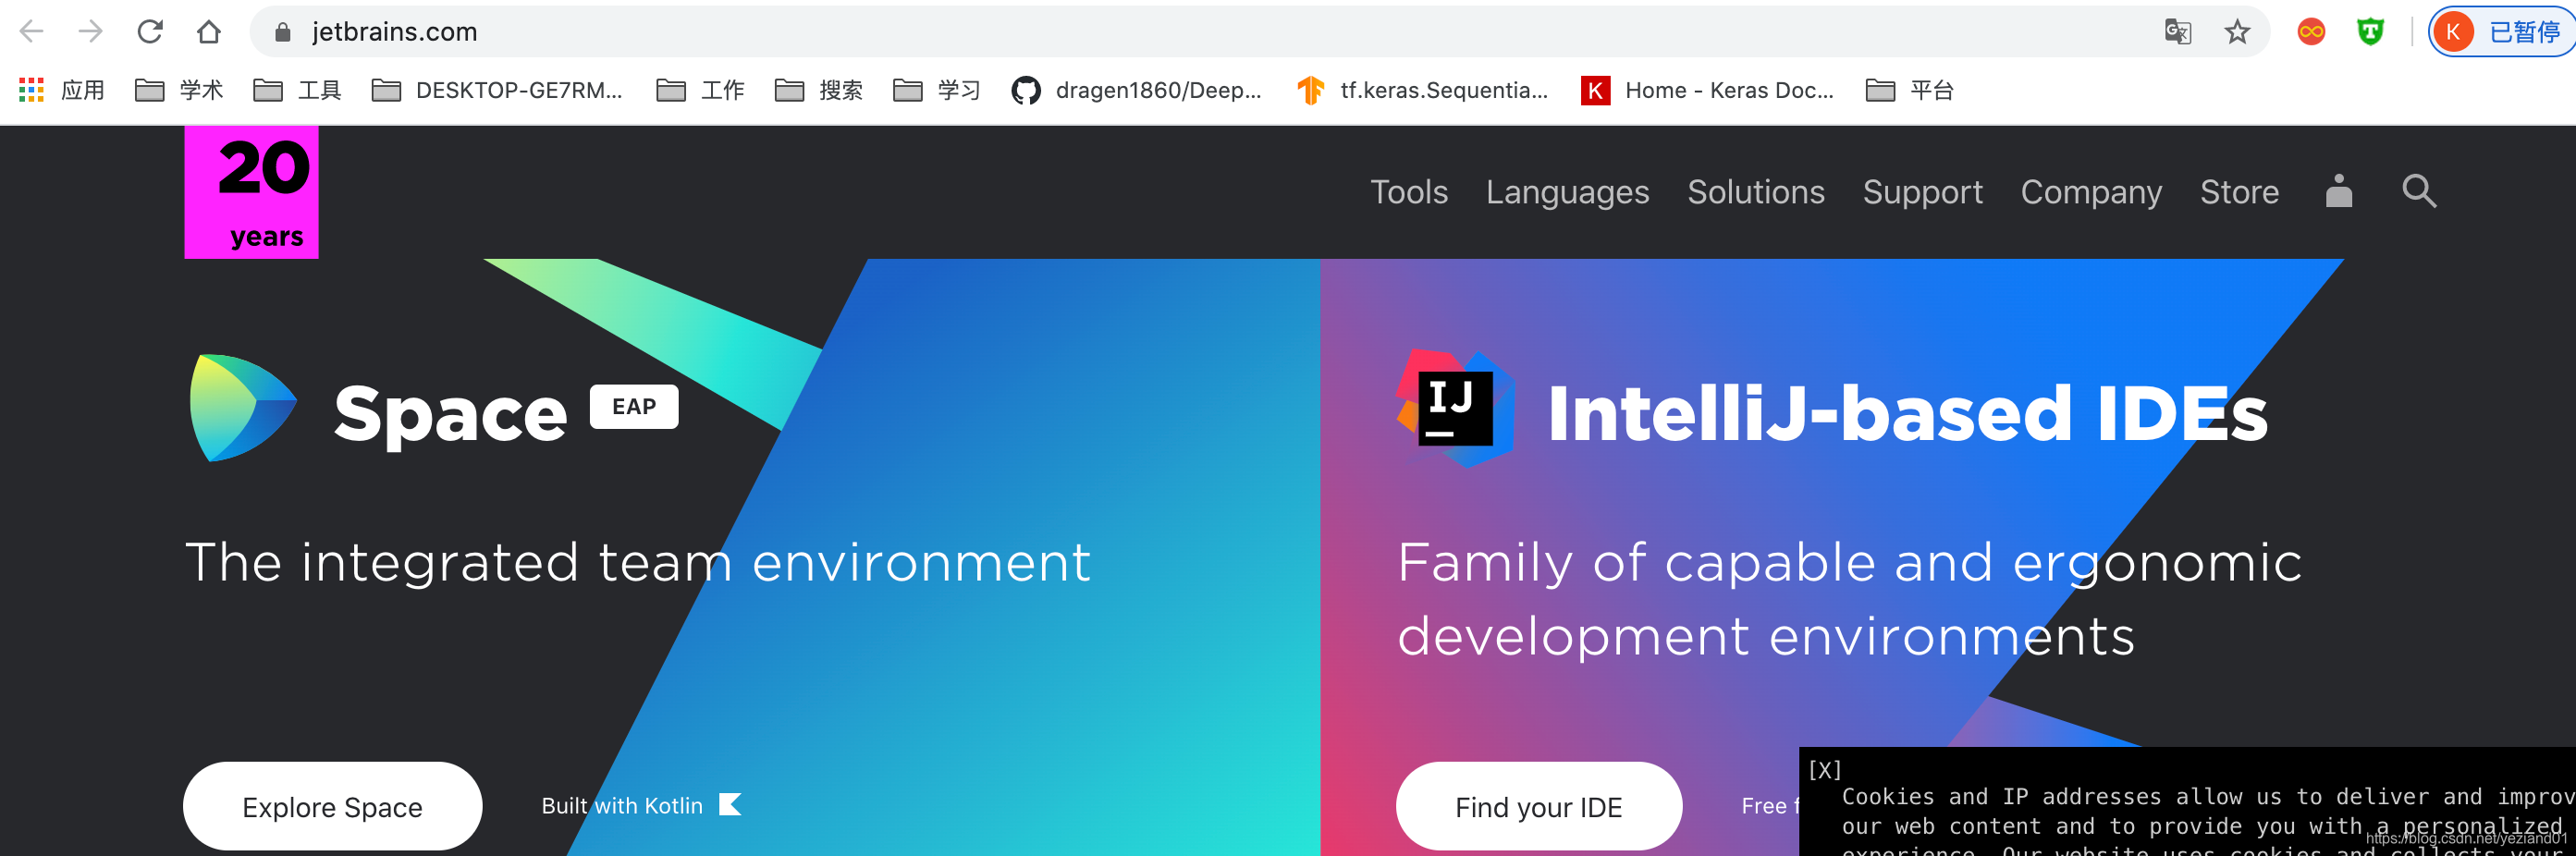This screenshot has width=2576, height=856.
Task: Click the Kotlin logo icon
Action: pos(730,805)
